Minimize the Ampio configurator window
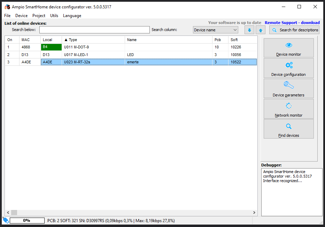Viewport: 325px width, 227px height. 284,7
